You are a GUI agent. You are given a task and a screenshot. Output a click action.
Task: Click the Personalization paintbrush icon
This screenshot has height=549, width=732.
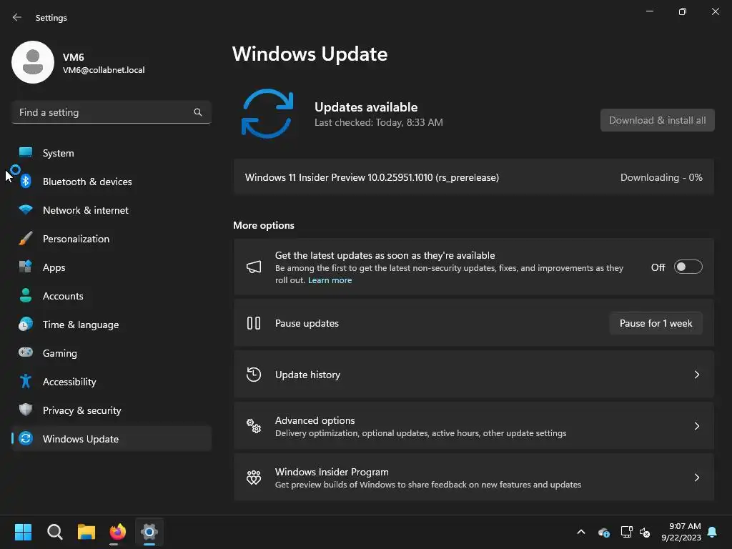(26, 239)
